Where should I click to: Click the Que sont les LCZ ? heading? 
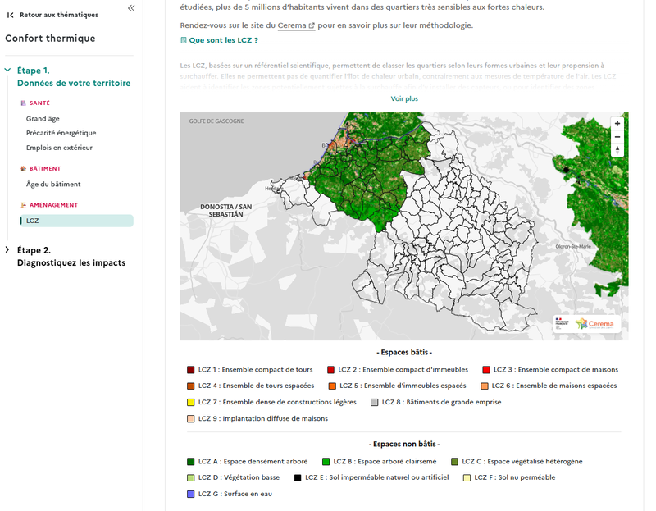click(223, 40)
